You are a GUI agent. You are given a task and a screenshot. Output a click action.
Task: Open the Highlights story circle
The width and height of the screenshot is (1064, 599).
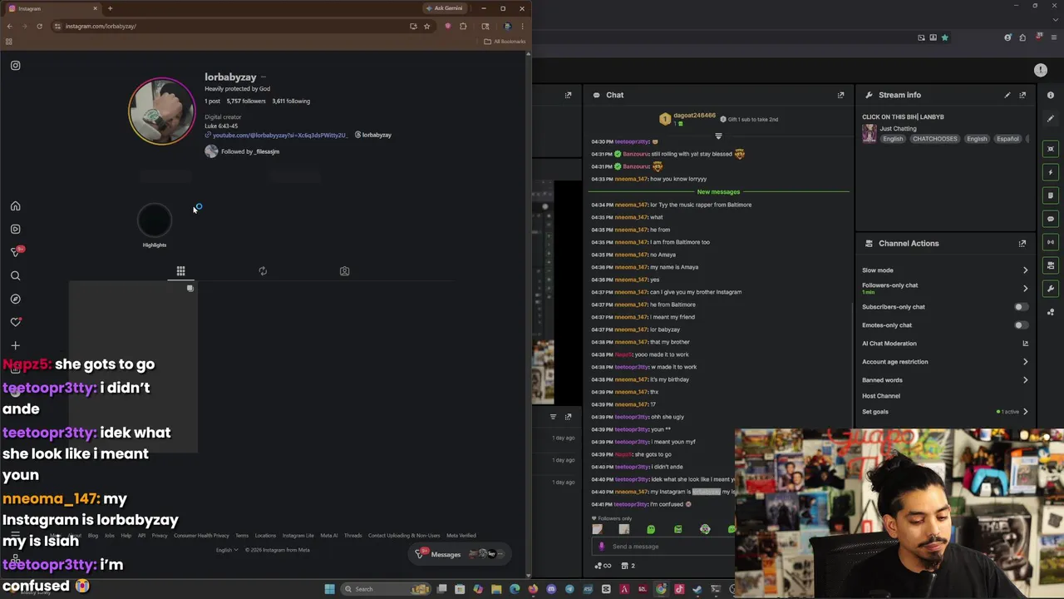(x=155, y=221)
